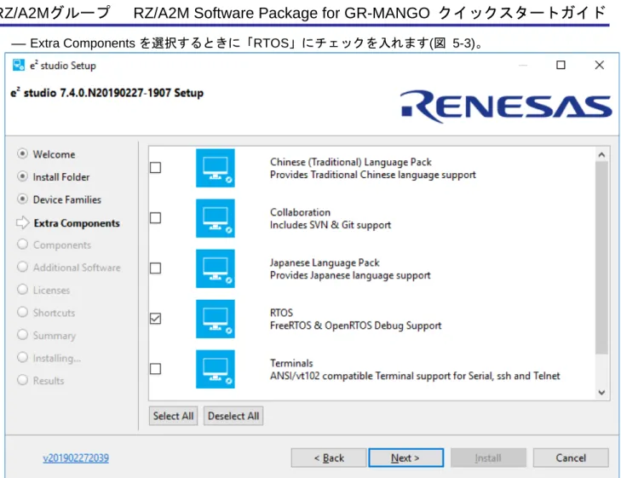Select the Licenses step radio button
621x478 pixels.
click(x=23, y=290)
